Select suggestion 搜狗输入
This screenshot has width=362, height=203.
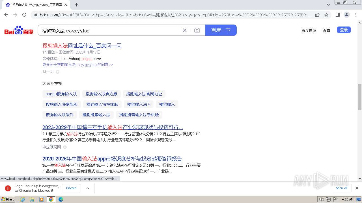coord(167,104)
